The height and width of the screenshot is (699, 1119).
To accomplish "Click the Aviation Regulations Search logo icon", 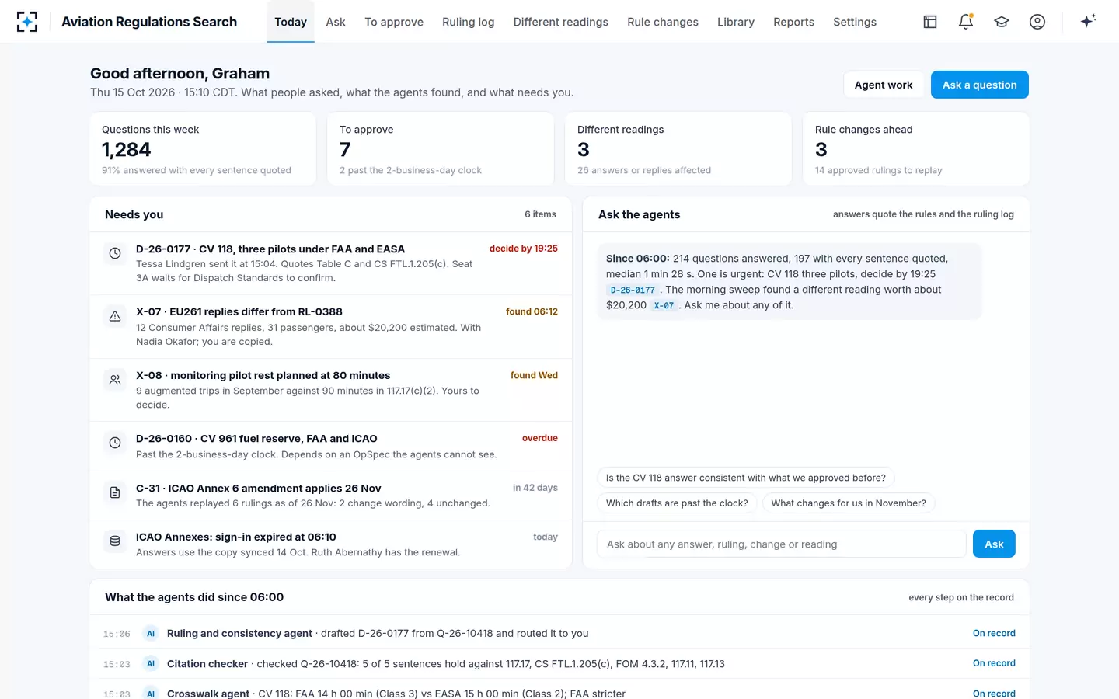I will (27, 22).
